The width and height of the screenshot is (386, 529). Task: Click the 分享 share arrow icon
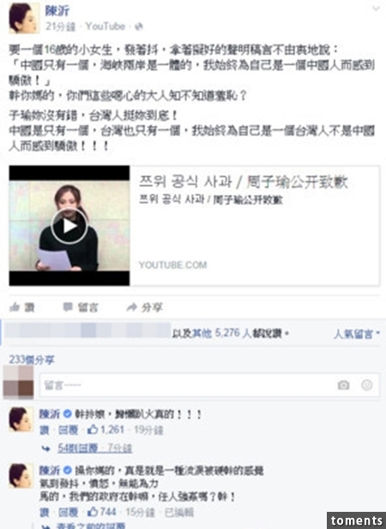pyautogui.click(x=132, y=307)
